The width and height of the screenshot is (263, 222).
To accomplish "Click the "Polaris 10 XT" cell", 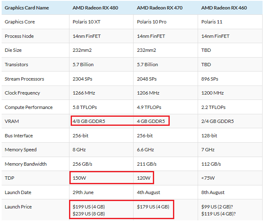I will (x=87, y=22).
